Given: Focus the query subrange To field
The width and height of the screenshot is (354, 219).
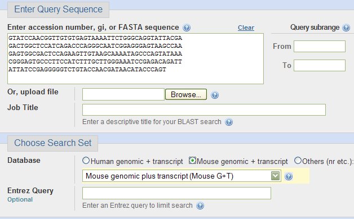Looking at the screenshot, I should pos(320,66).
